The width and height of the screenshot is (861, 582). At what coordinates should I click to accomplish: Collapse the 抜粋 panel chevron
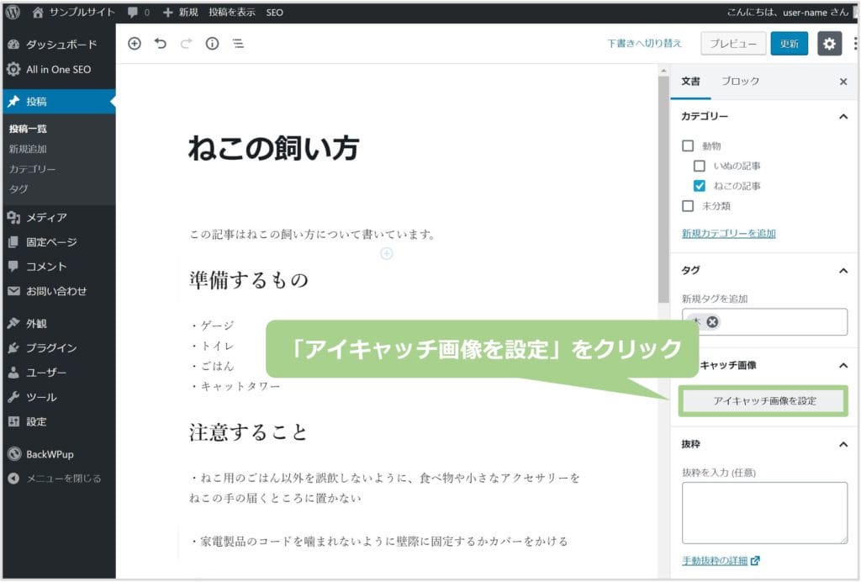pyautogui.click(x=843, y=444)
